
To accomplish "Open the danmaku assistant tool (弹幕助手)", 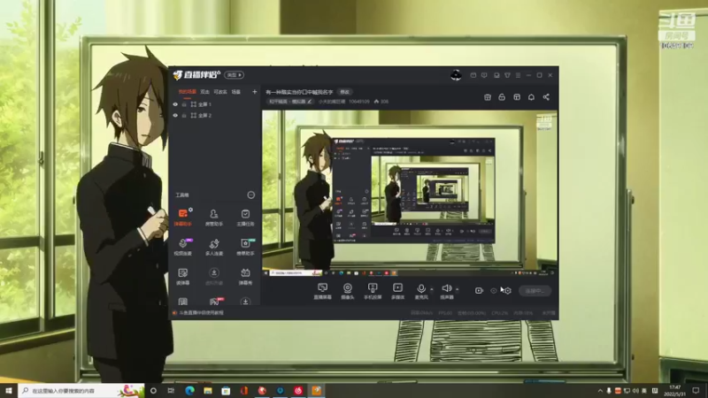I will tap(183, 217).
